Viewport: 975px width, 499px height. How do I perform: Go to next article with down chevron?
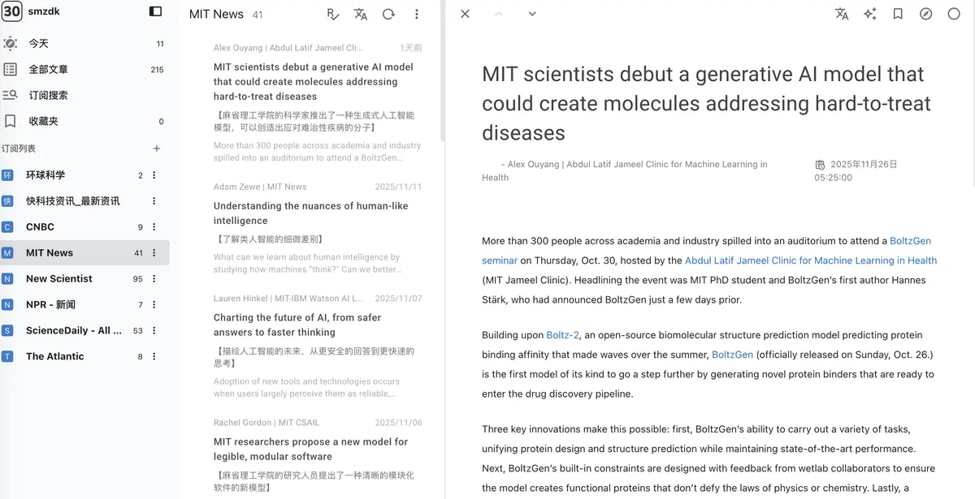tap(532, 14)
